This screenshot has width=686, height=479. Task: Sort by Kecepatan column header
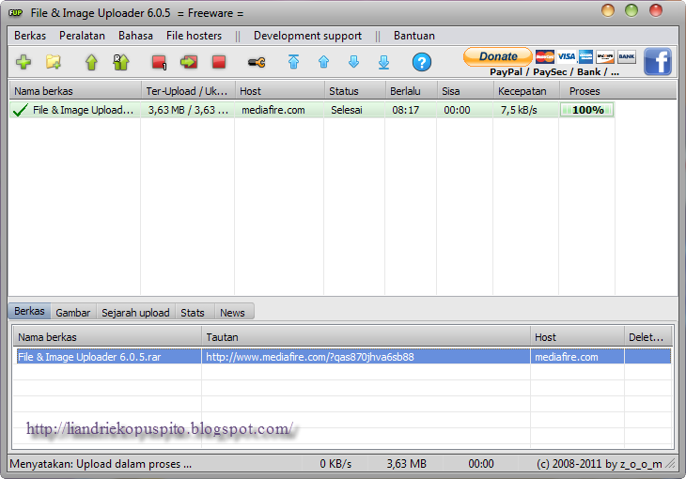[x=526, y=91]
